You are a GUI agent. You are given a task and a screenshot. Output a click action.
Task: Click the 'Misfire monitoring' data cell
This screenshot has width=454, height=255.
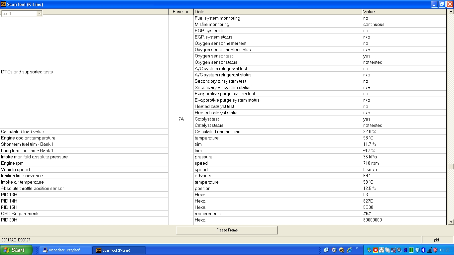pyautogui.click(x=278, y=24)
